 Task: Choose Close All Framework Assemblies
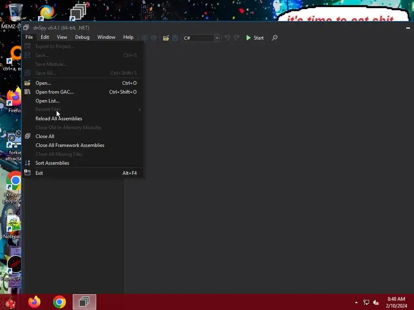[83, 145]
